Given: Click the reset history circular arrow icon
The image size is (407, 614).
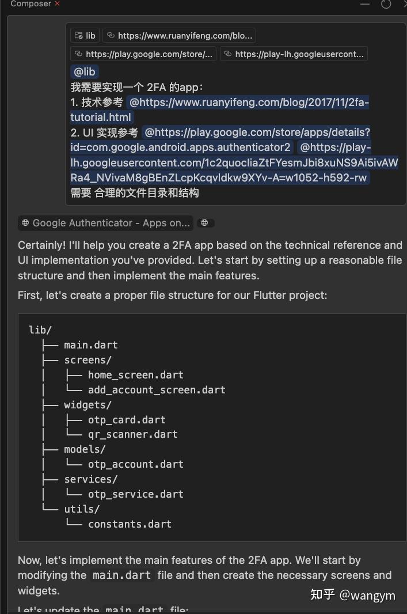Looking at the screenshot, I should pyautogui.click(x=386, y=4).
